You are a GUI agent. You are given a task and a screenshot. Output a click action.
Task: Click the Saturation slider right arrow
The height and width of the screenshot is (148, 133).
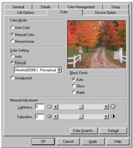pos(106,117)
